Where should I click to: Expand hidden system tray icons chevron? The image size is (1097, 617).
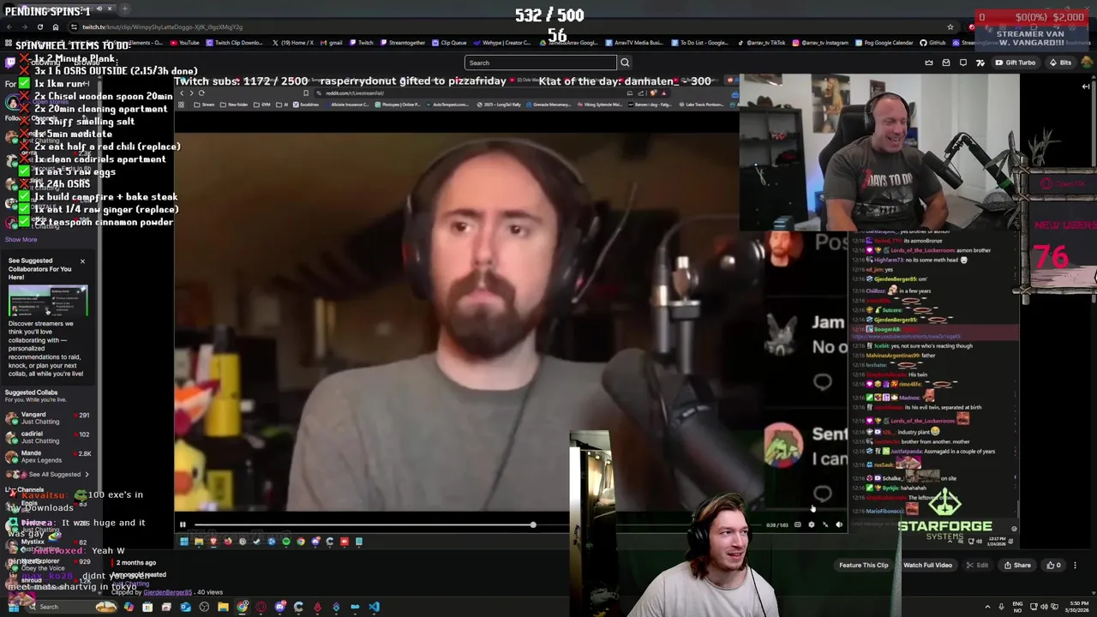tap(986, 608)
